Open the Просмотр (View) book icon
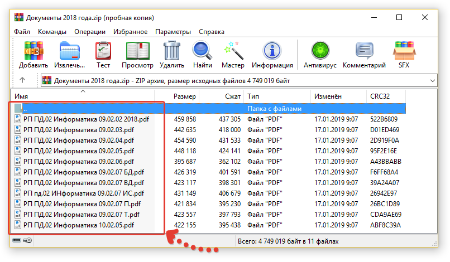 (x=138, y=51)
